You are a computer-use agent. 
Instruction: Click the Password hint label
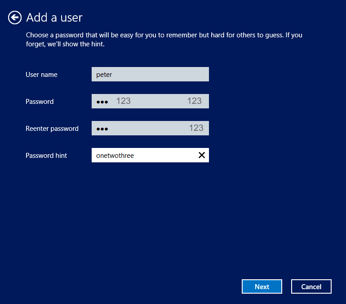coord(46,156)
